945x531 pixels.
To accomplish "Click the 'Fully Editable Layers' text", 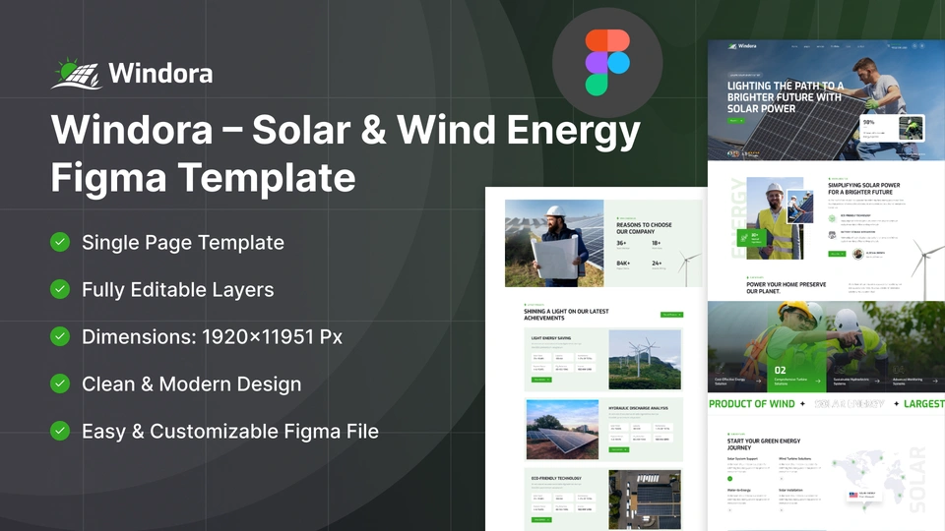I will point(178,289).
